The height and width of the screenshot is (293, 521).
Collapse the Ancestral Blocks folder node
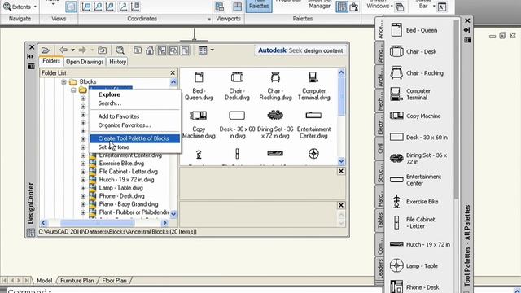(x=73, y=90)
